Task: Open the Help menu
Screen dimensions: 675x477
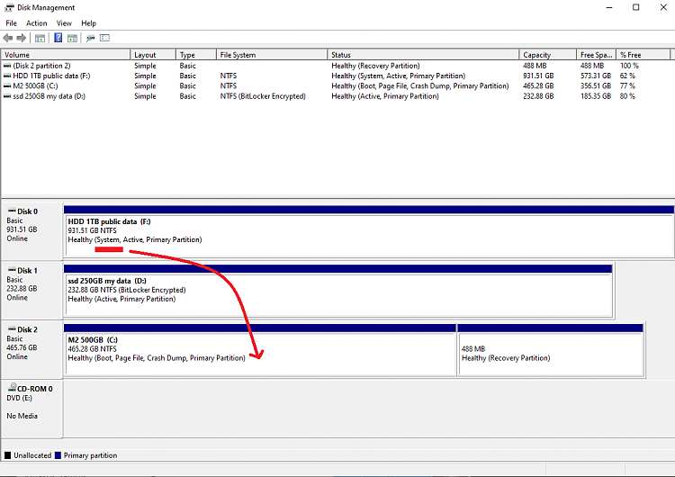Action: coord(89,23)
